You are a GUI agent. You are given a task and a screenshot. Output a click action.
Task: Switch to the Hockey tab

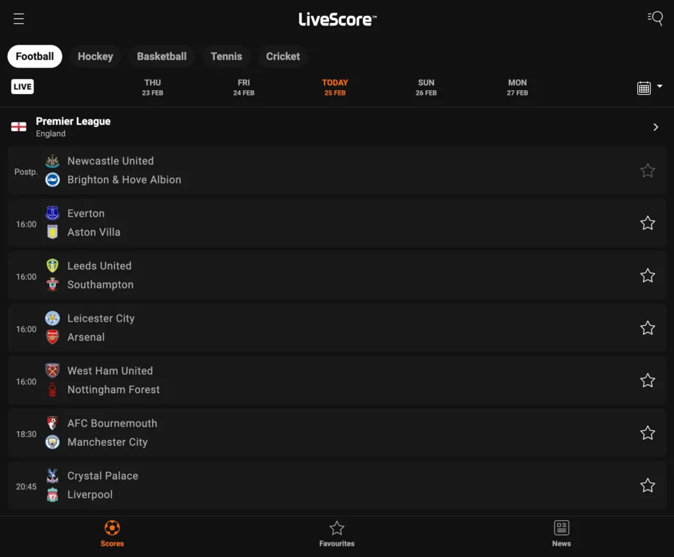(95, 57)
